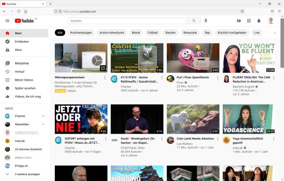The height and width of the screenshot is (181, 284).
Task: Play the JETZT ODER NIE thumbnail
Action: (x=81, y=119)
